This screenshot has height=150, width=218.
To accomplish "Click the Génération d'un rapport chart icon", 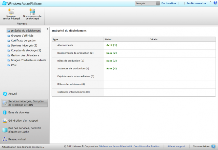I will [x=5, y=121].
